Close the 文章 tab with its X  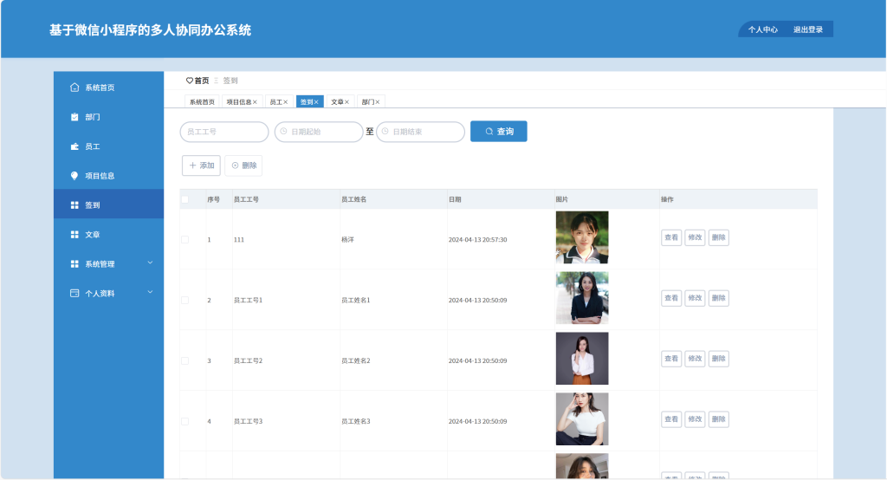(x=346, y=102)
